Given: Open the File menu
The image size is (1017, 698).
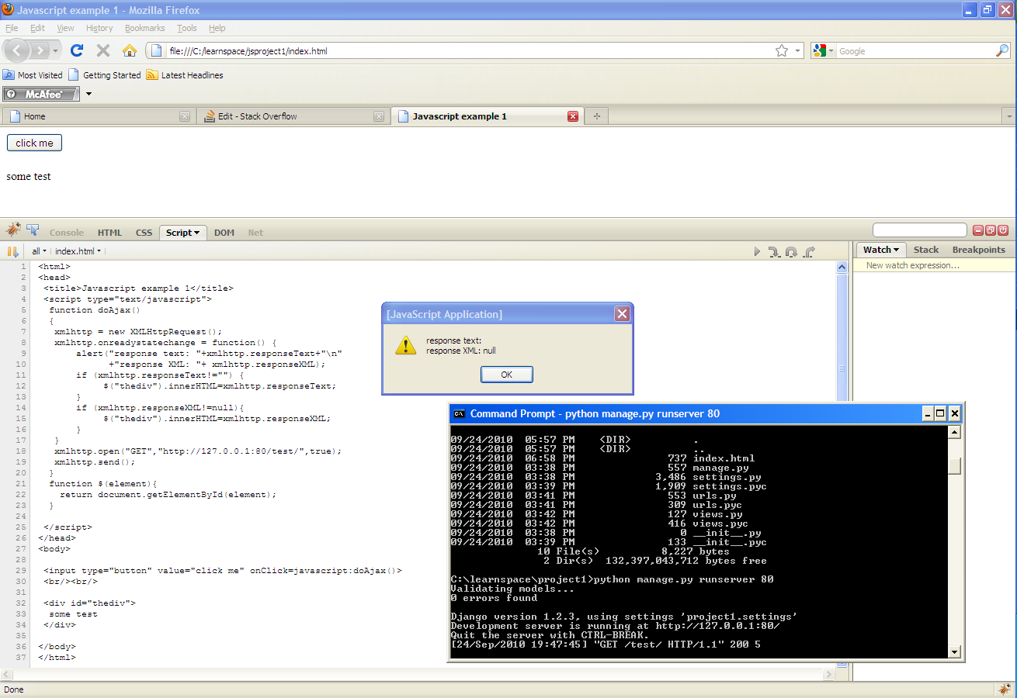Looking at the screenshot, I should click(x=12, y=28).
